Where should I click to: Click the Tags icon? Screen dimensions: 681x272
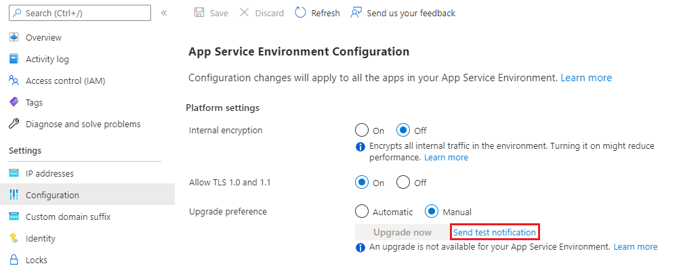tap(14, 102)
